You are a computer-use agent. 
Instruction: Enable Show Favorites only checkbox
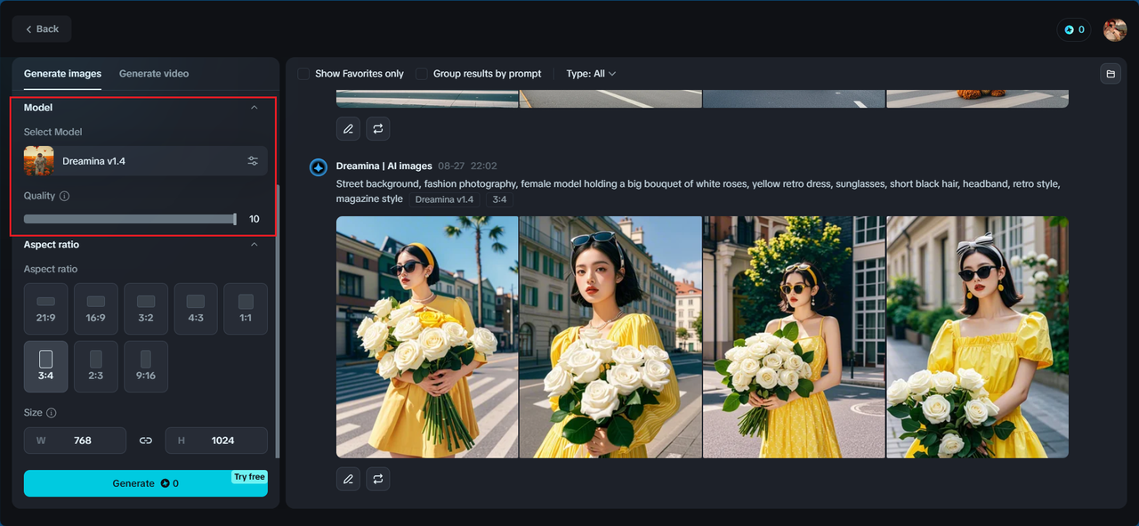[303, 74]
